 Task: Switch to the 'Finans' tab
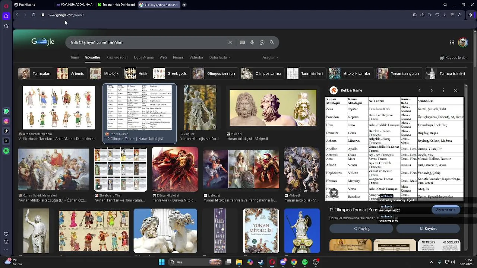click(178, 58)
